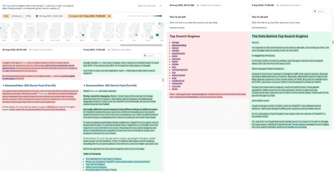This screenshot has height=173, width=334.
Task: Click the calendar icon in the date selector
Action: click(x=37, y=16)
